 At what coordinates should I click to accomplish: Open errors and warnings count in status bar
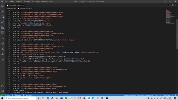coord(18,95)
